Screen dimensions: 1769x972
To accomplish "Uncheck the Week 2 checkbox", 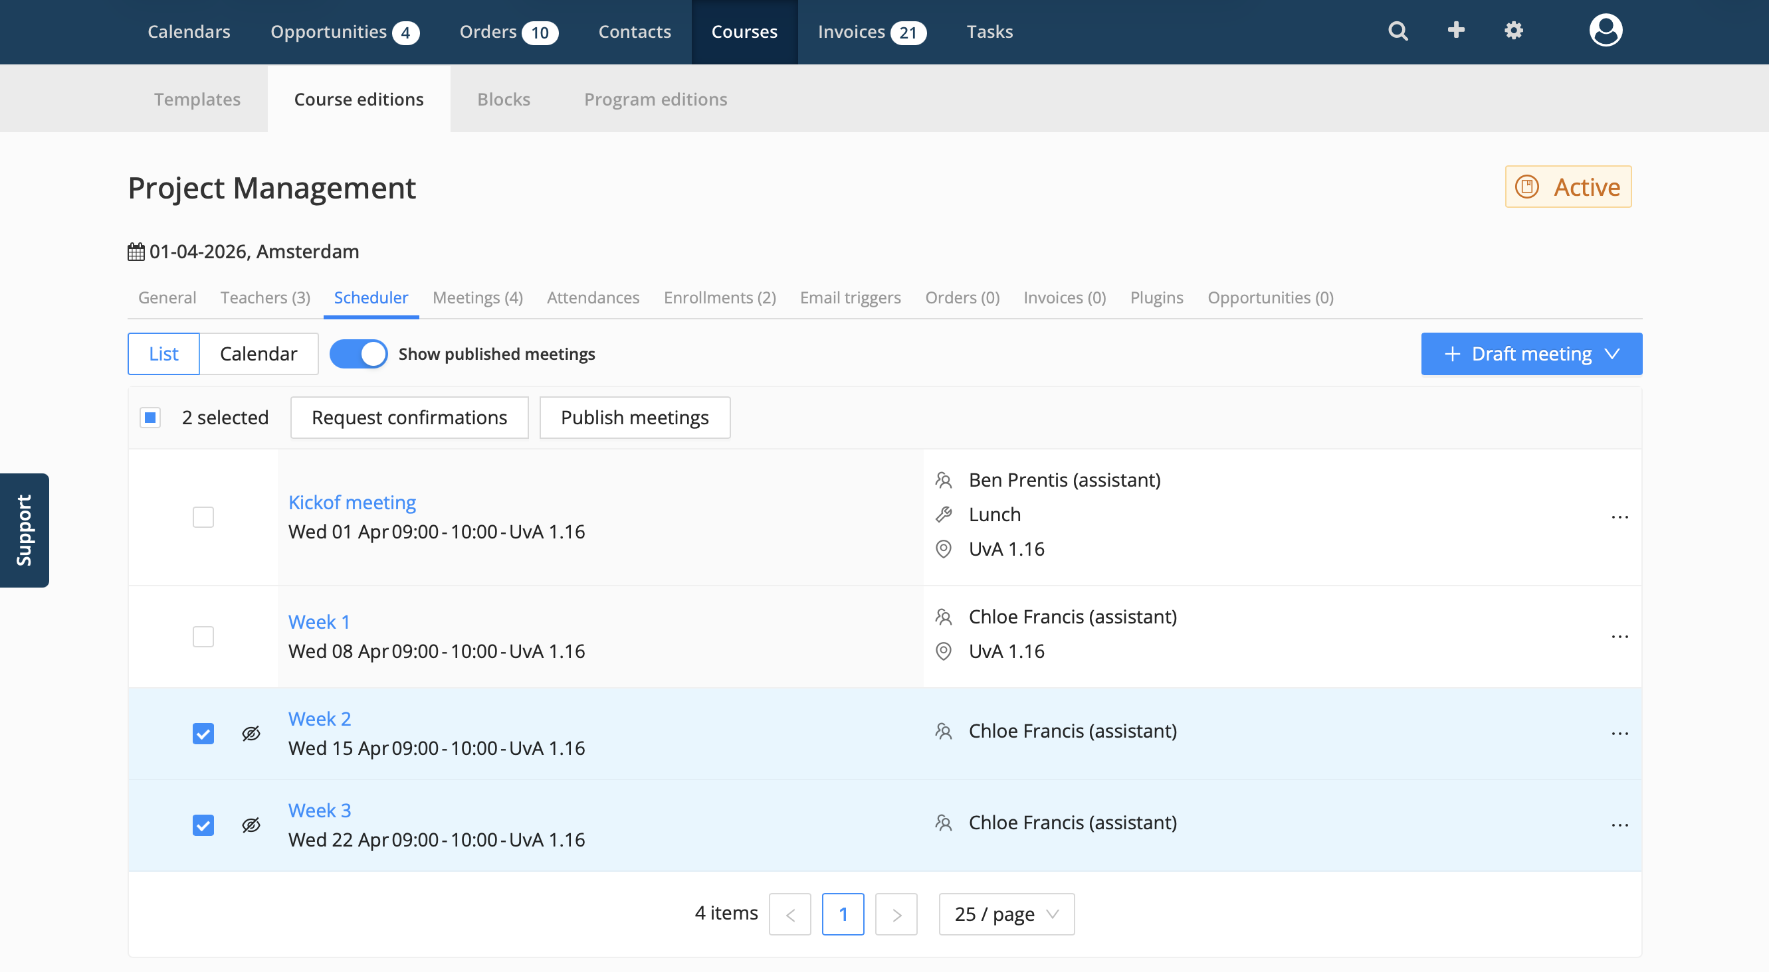I will (203, 733).
